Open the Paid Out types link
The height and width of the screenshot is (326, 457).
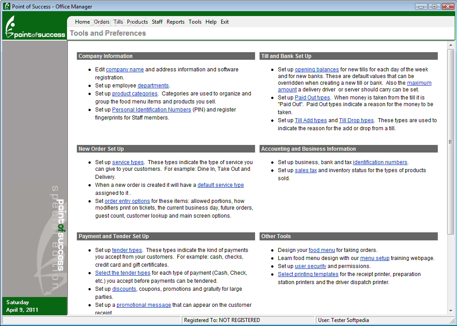(312, 98)
